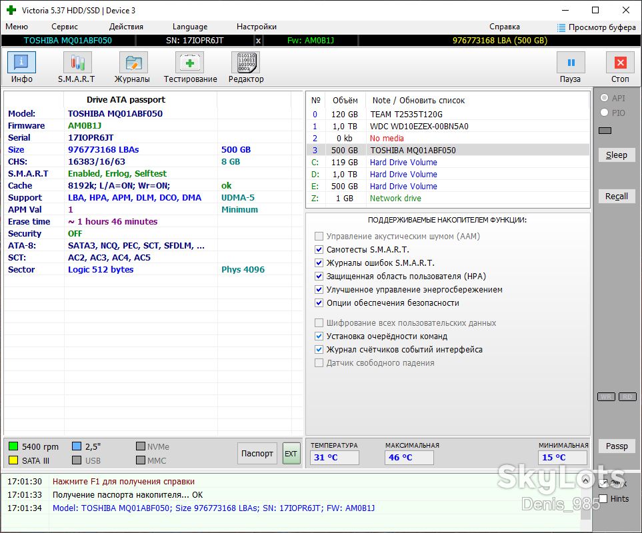Click the Recall button
The width and height of the screenshot is (642, 533).
coord(617,197)
